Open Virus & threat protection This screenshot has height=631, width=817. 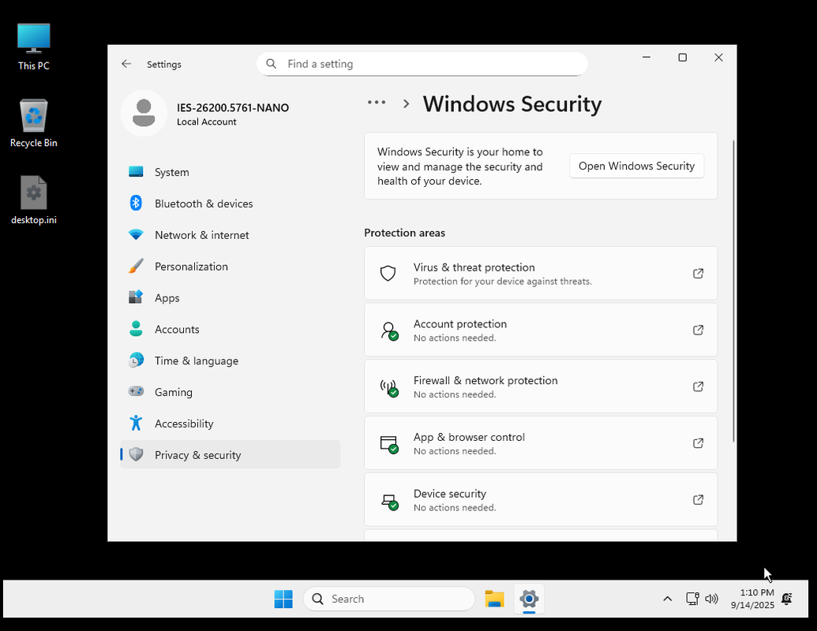[540, 274]
